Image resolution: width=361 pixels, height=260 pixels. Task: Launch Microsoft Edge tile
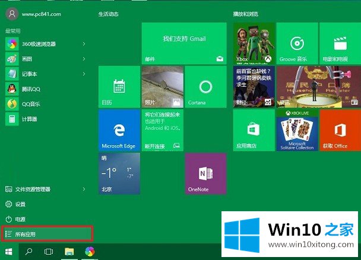pyautogui.click(x=119, y=130)
